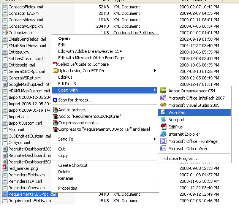The width and height of the screenshot is (239, 217).
Task: Select file RemindersTLA.xml
Action: point(25,181)
